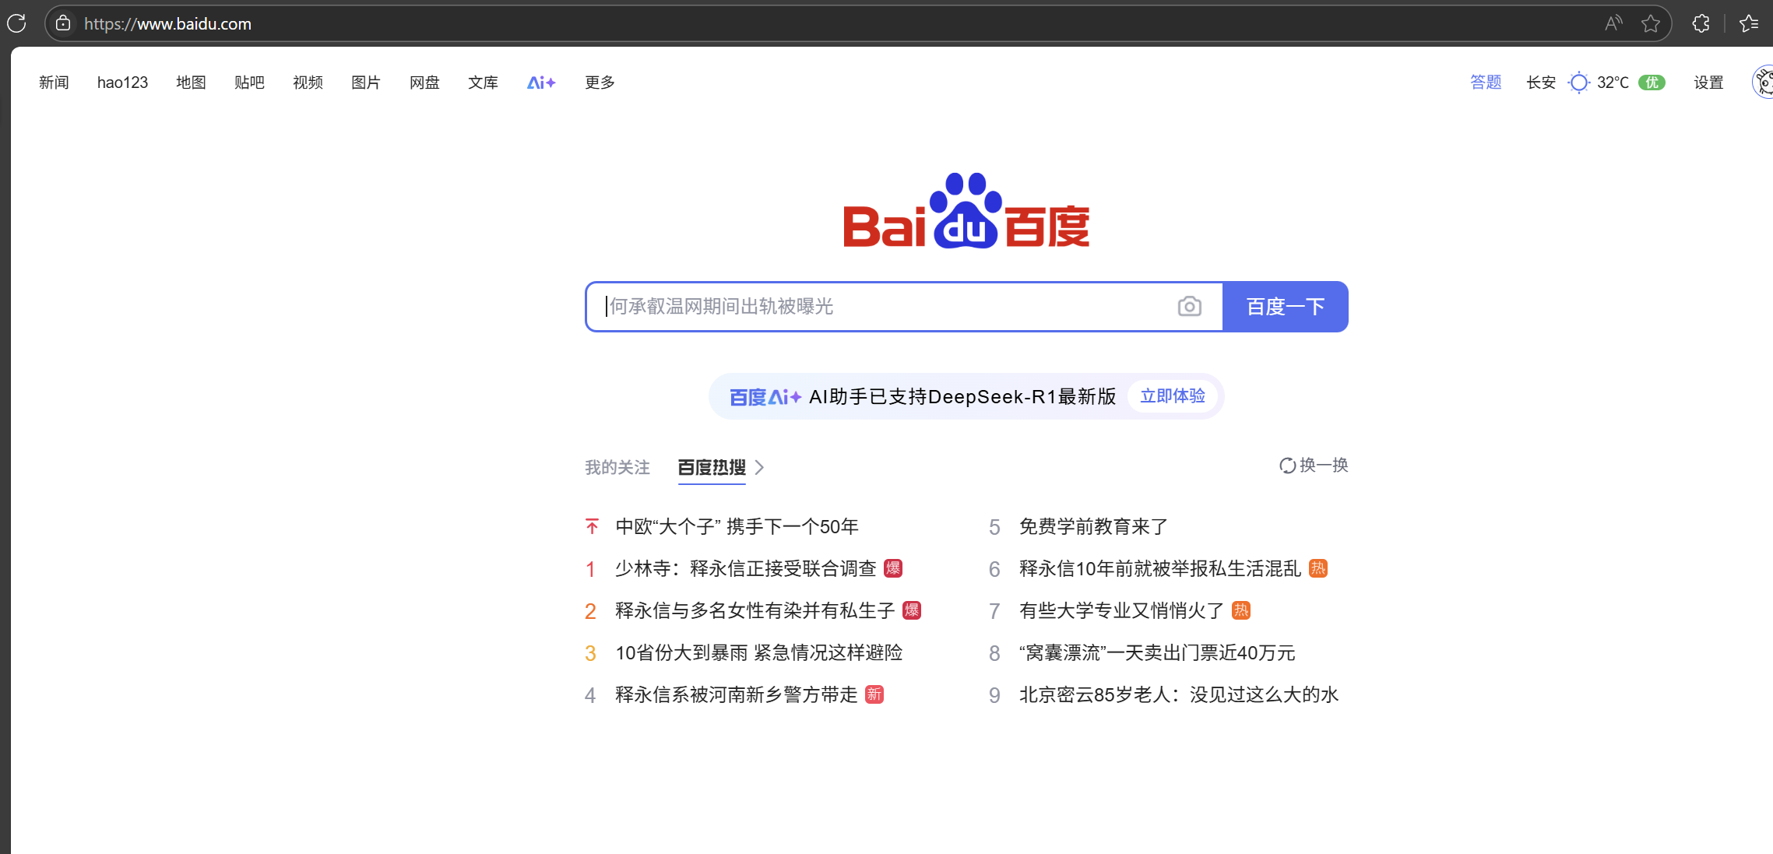
Task: Open the browser extensions puzzle icon
Action: [x=1701, y=23]
